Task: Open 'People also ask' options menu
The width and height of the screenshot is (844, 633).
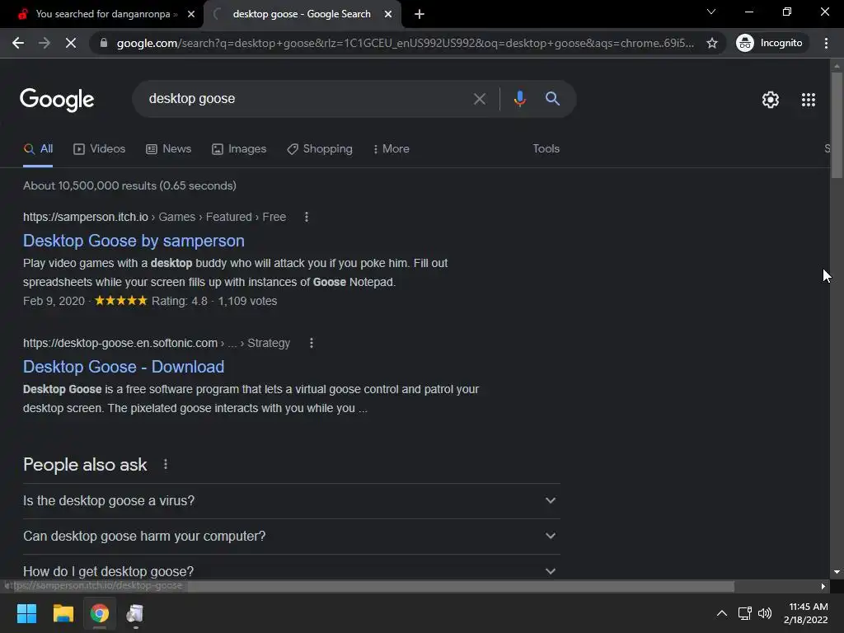Action: 165,464
